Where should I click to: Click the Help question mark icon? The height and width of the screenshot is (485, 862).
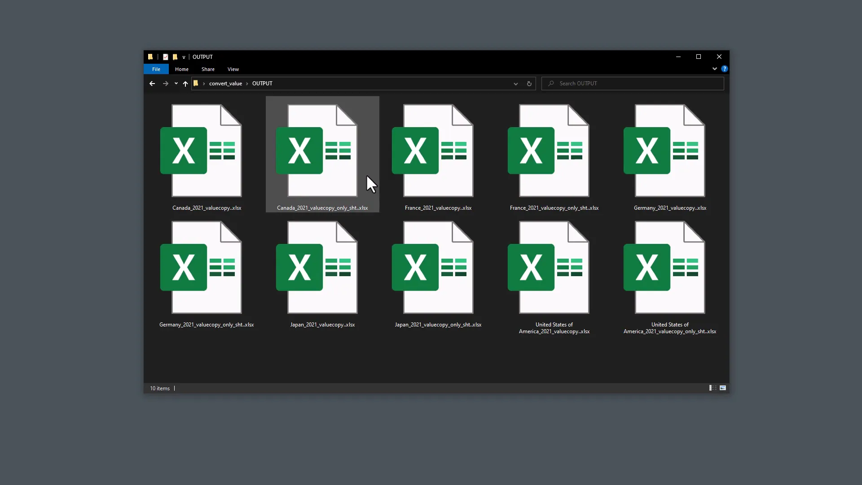point(724,69)
